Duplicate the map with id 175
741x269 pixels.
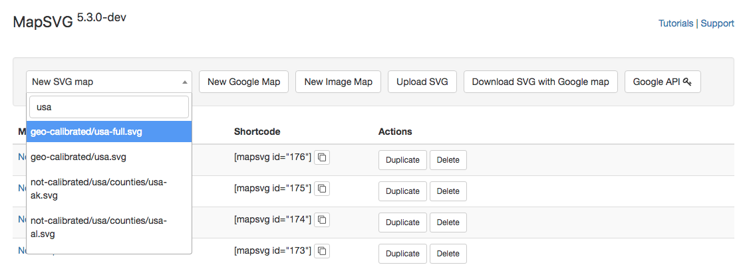click(x=402, y=191)
